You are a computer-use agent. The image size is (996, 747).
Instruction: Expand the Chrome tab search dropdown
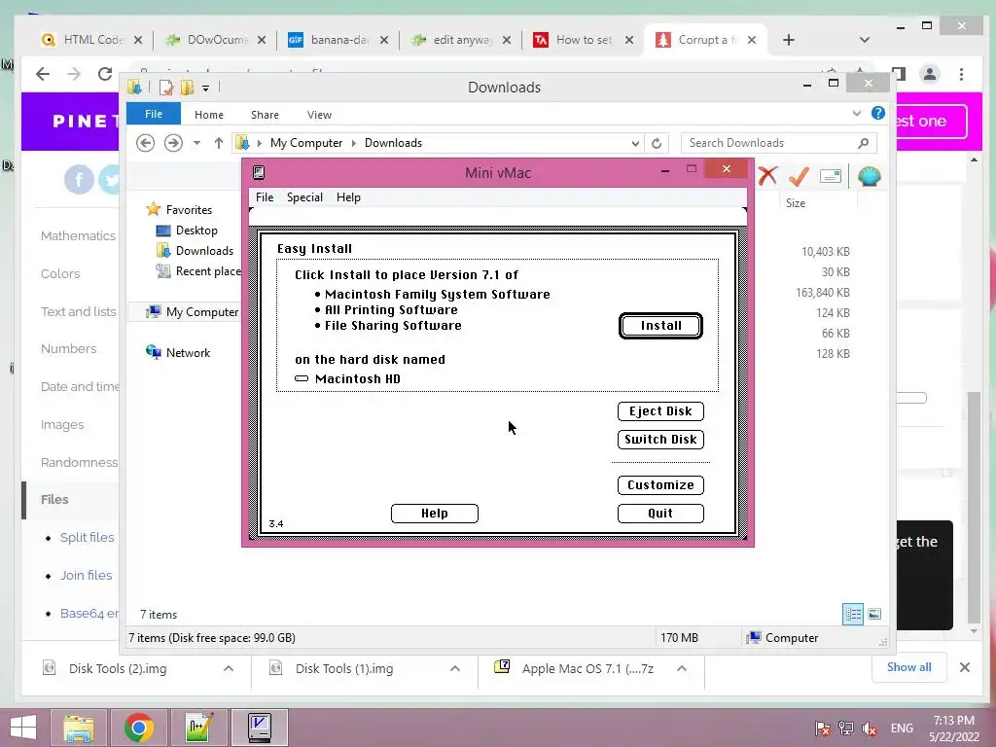coord(865,40)
